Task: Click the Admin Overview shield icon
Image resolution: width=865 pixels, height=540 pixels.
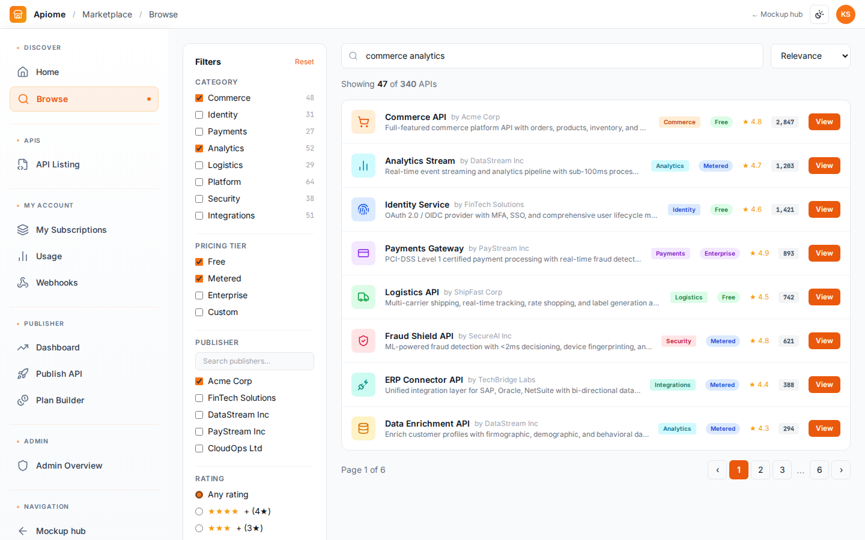Action: coord(23,466)
